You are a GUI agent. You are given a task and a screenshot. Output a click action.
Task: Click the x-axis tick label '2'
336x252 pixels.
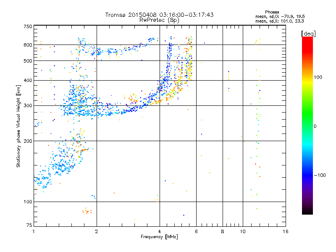tap(97, 231)
